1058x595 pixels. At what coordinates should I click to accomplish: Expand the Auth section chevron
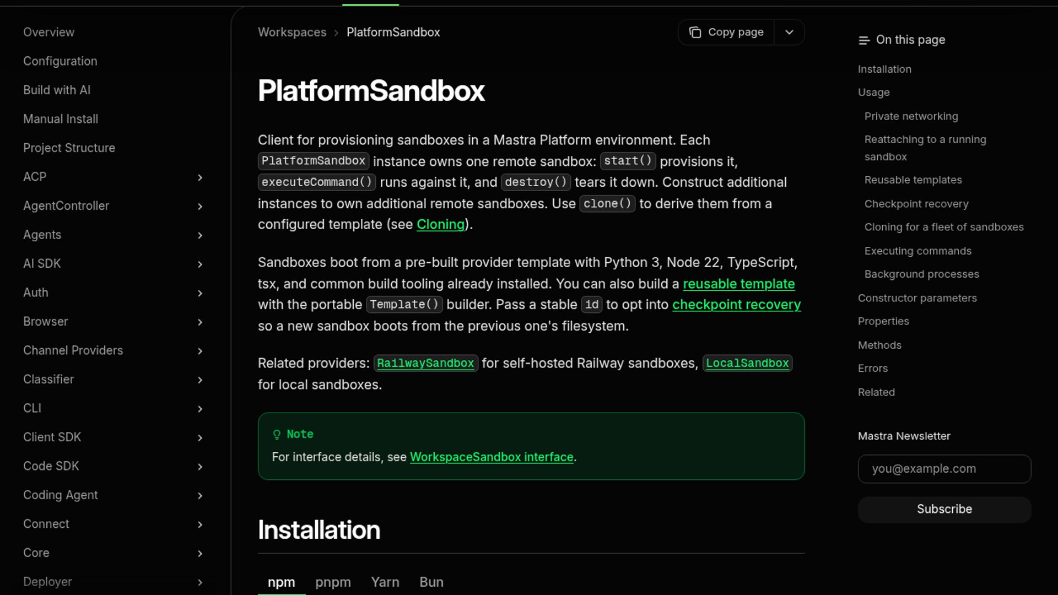200,293
